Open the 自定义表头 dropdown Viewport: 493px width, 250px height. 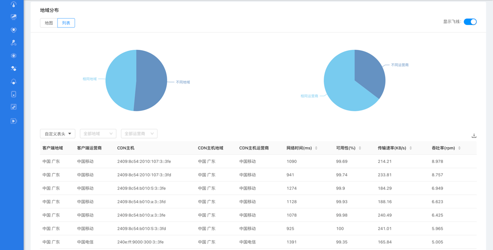[57, 134]
